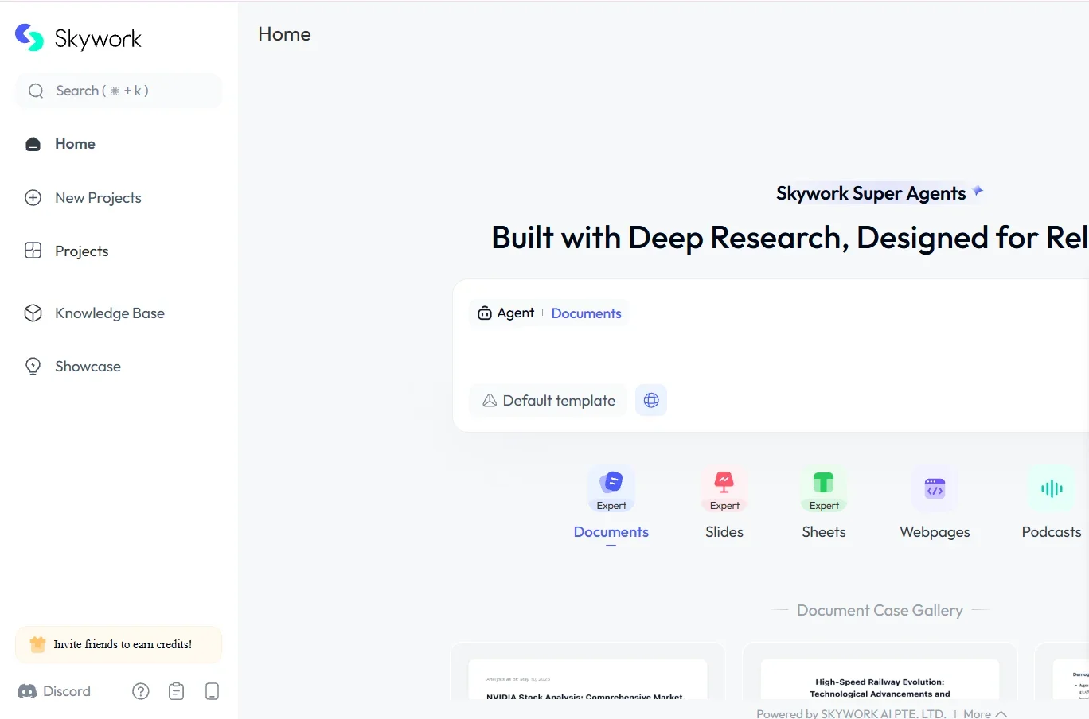Click Invite friends to earn credits

[119, 644]
